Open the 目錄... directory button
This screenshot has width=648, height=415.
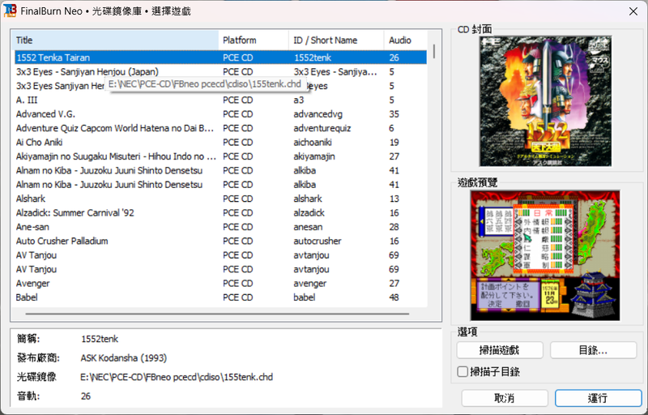click(593, 350)
